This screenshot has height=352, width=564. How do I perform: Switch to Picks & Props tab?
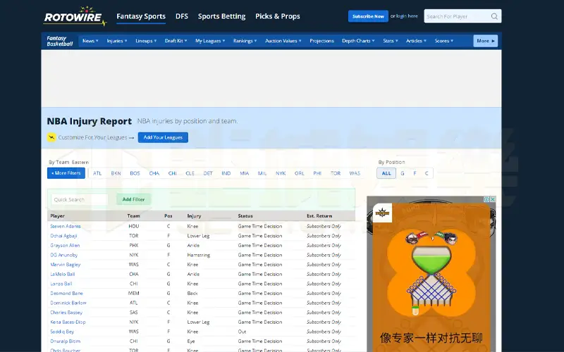(x=277, y=16)
